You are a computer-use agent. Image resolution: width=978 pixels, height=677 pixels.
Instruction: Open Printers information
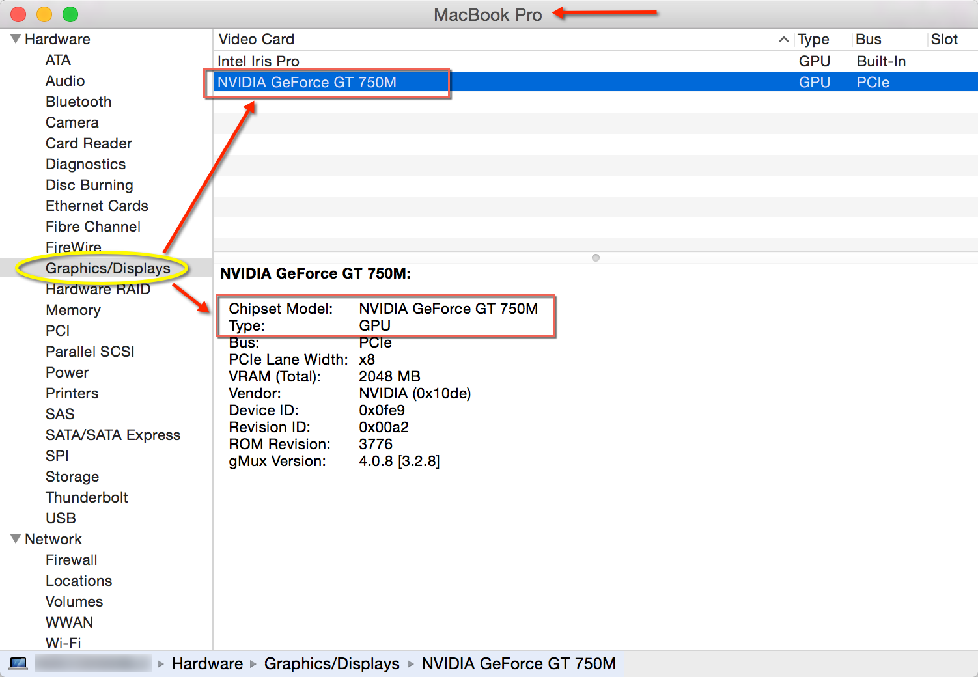point(72,393)
